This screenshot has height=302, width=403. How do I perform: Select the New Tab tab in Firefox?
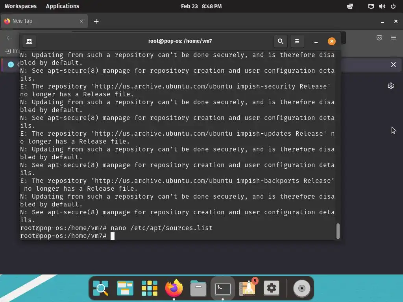(44, 21)
